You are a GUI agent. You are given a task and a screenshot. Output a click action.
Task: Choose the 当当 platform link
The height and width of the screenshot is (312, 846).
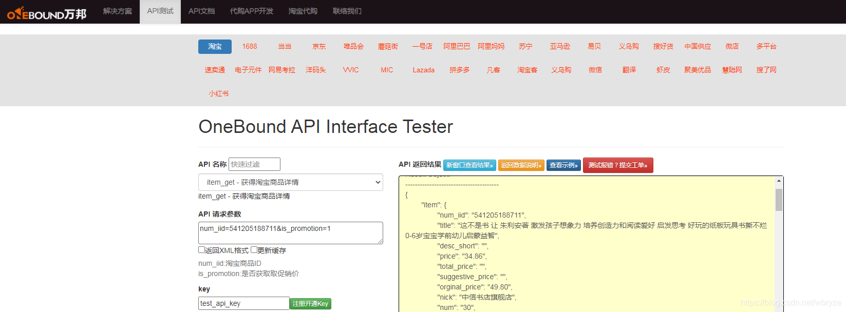[x=285, y=47]
